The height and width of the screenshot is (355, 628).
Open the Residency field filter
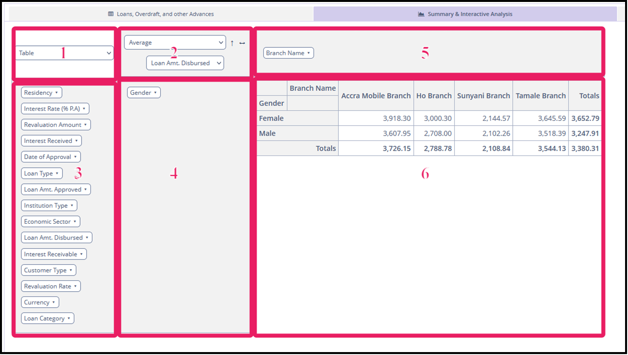[41, 92]
